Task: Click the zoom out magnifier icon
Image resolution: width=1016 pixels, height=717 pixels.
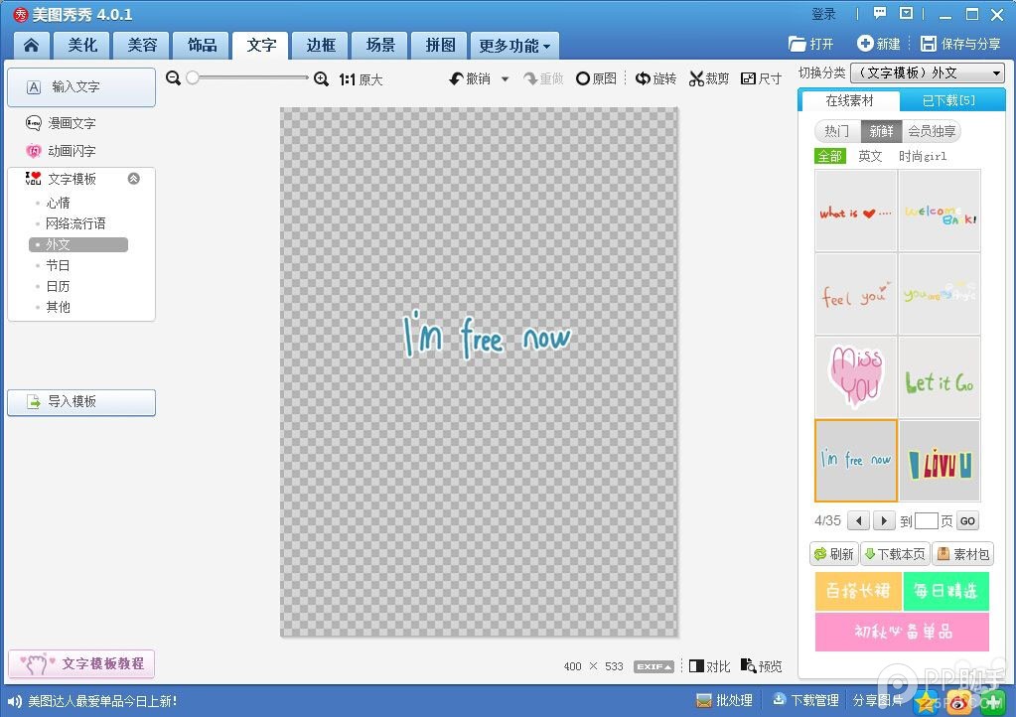Action: (x=174, y=78)
